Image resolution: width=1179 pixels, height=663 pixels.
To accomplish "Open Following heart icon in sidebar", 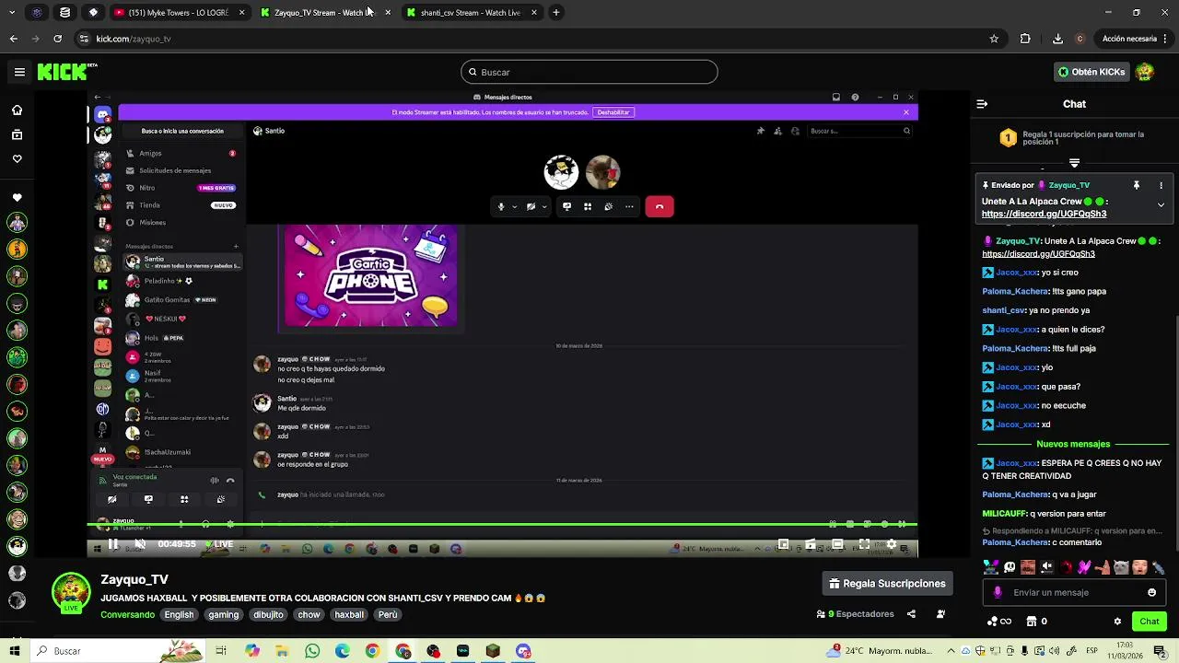I will (x=17, y=159).
